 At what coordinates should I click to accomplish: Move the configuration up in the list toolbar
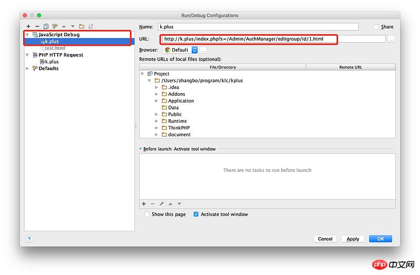tap(64, 26)
